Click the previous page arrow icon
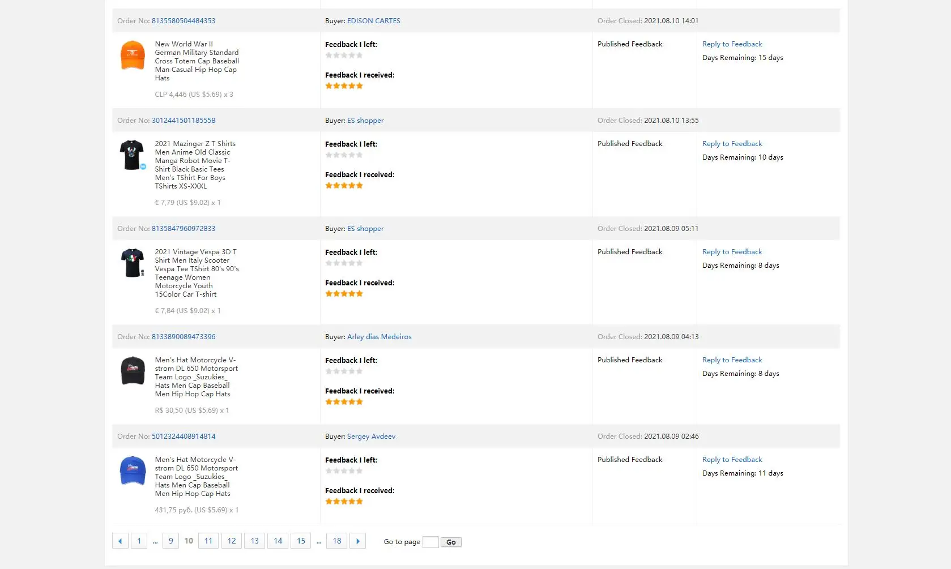 pyautogui.click(x=120, y=541)
